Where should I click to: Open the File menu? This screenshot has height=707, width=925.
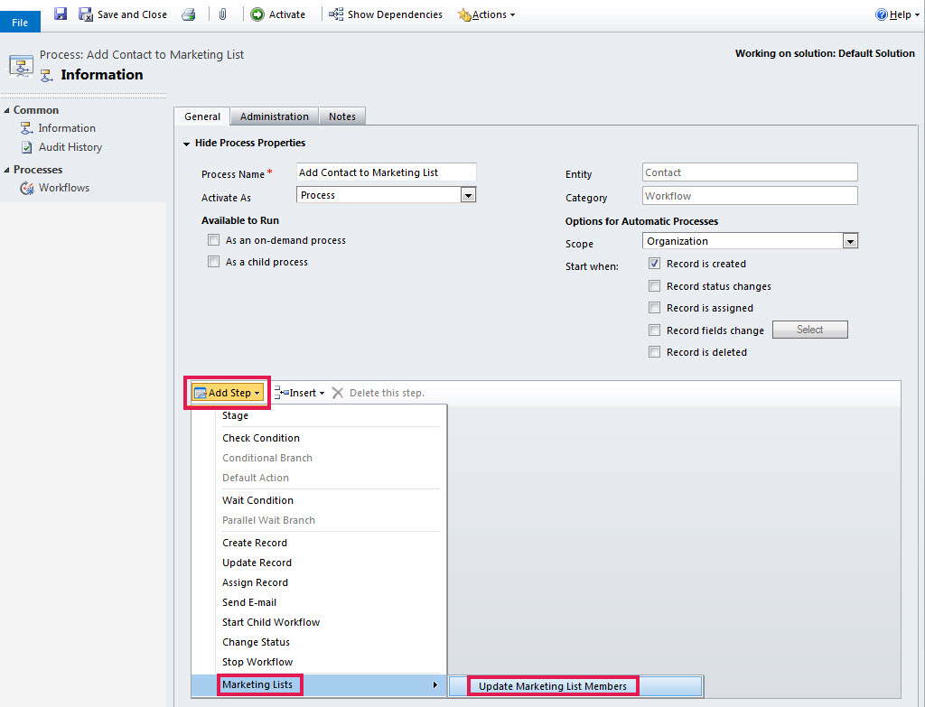[20, 22]
